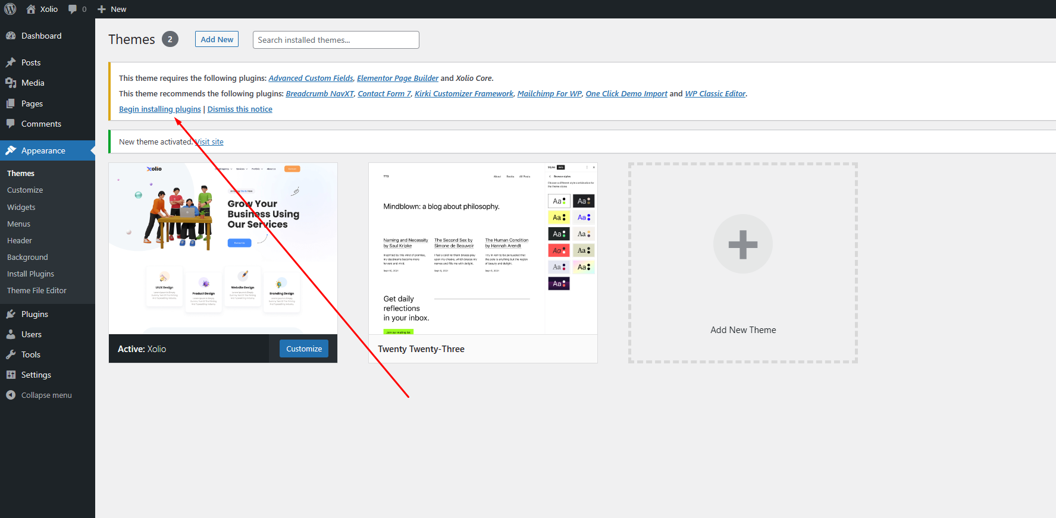The image size is (1056, 518).
Task: Click Begin installing plugins link
Action: coord(160,109)
